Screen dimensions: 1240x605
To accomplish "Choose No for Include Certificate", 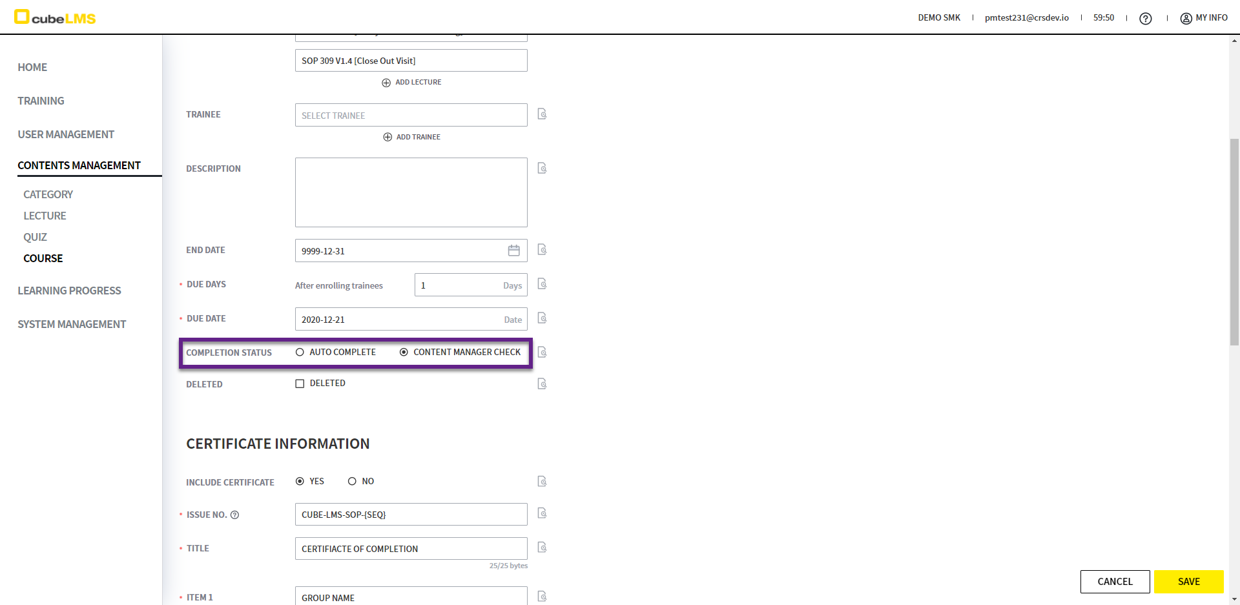I will 352,482.
